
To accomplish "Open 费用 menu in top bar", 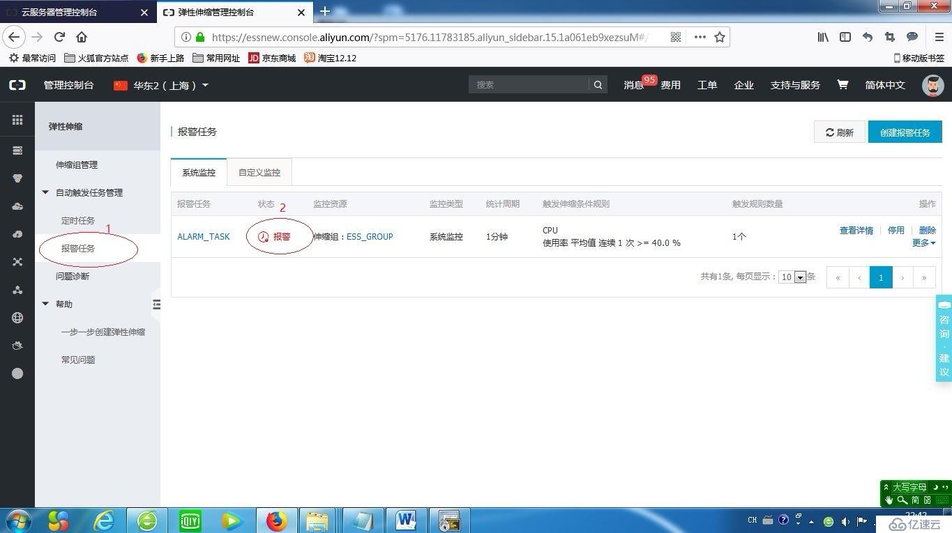I will (x=671, y=84).
